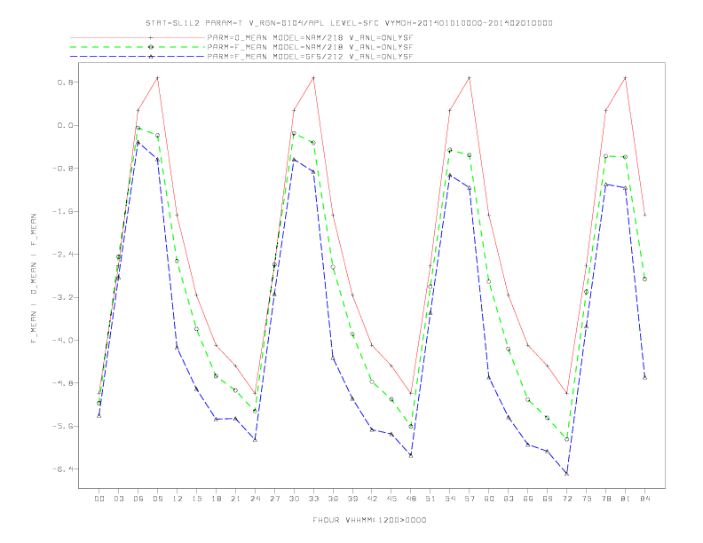The image size is (703, 543).
Task: Click the x-axis tick label 06
Action: tap(138, 499)
